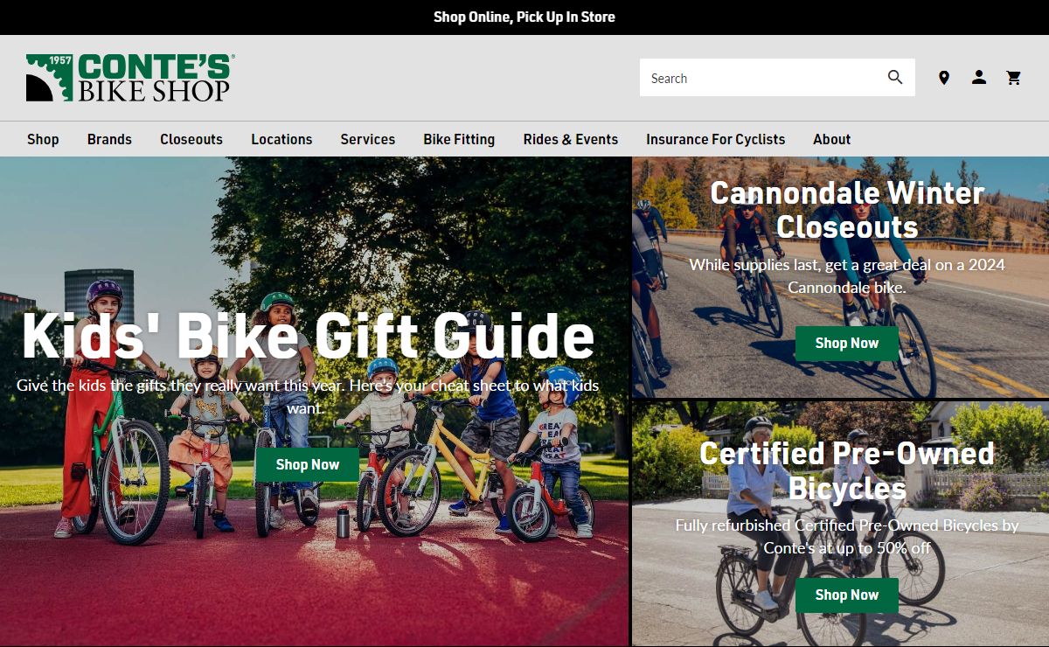1049x647 pixels.
Task: Shop Now for Kids' Bike Gift Guide
Action: click(308, 464)
